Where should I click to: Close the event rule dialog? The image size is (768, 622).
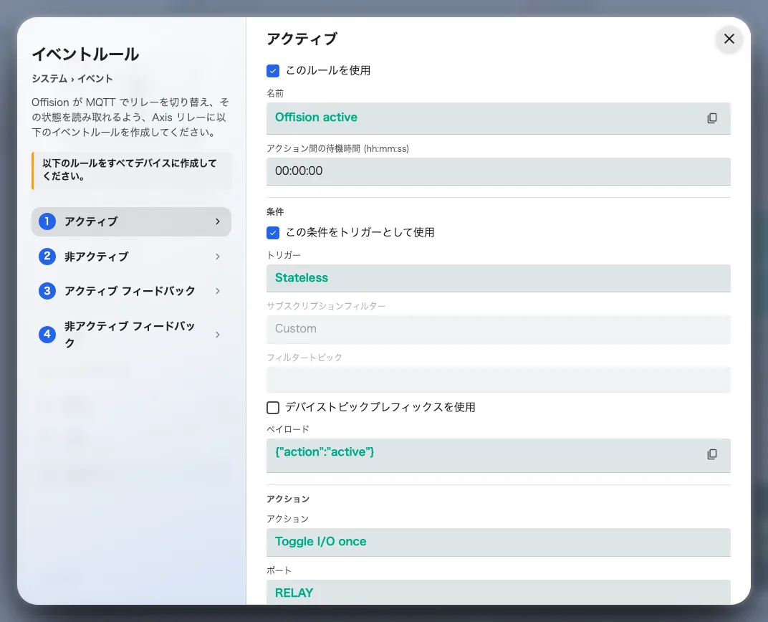pyautogui.click(x=729, y=39)
